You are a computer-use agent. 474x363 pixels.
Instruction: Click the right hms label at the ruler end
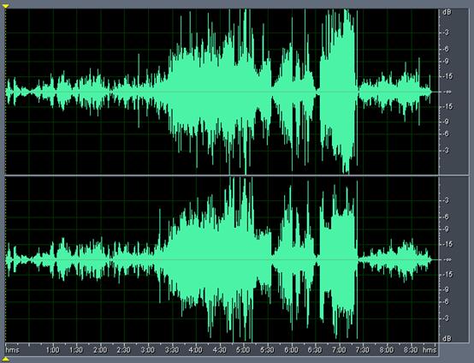[430, 350]
